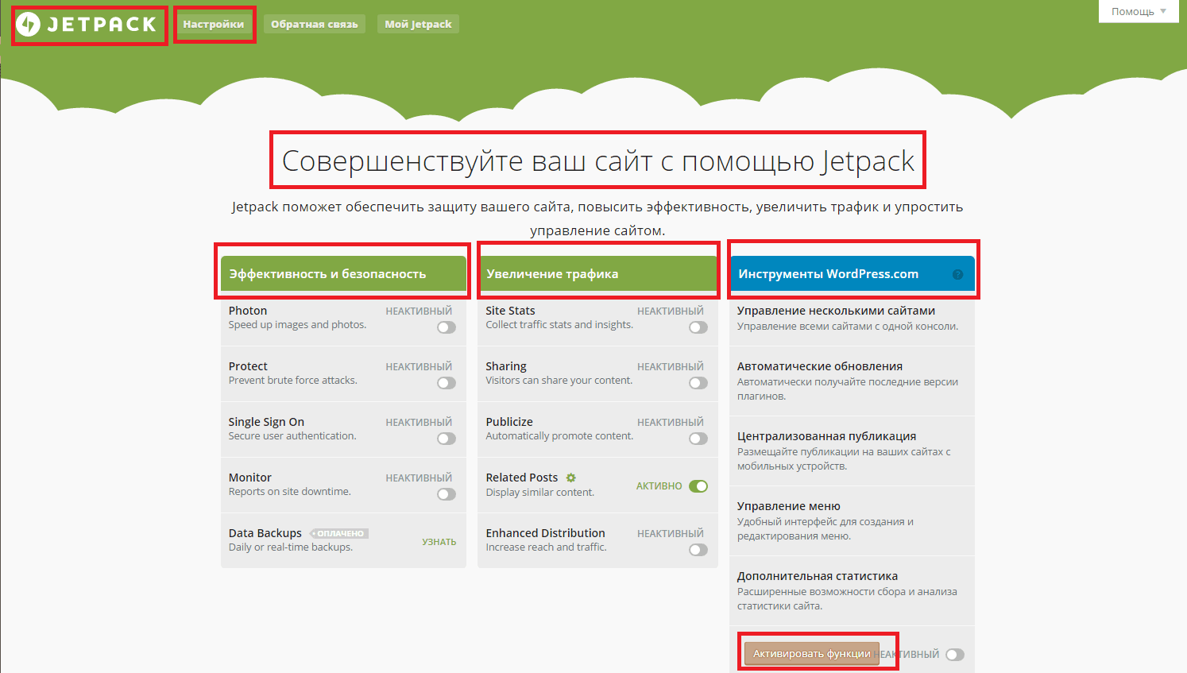Click the НЕАКТИВНЫЙ label for Photon
Image resolution: width=1187 pixels, height=673 pixels.
pos(419,311)
